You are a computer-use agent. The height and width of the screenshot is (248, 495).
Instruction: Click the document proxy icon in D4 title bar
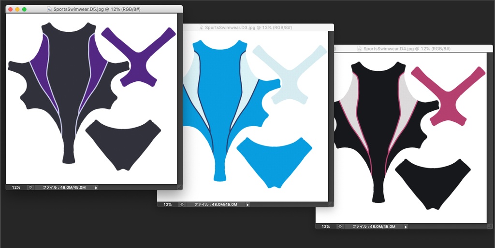pyautogui.click(x=359, y=49)
